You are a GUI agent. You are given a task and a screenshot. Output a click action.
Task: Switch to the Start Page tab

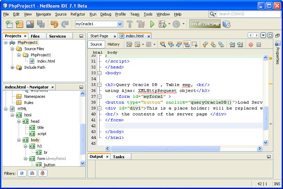(x=99, y=36)
